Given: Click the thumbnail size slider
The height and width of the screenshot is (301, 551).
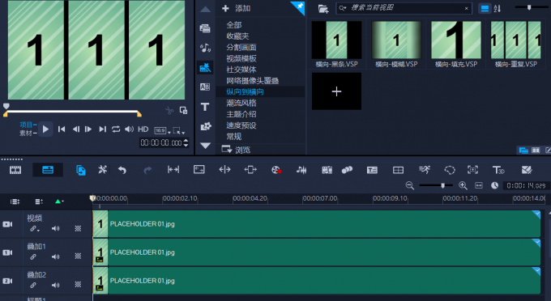Looking at the screenshot, I should pyautogui.click(x=530, y=7).
